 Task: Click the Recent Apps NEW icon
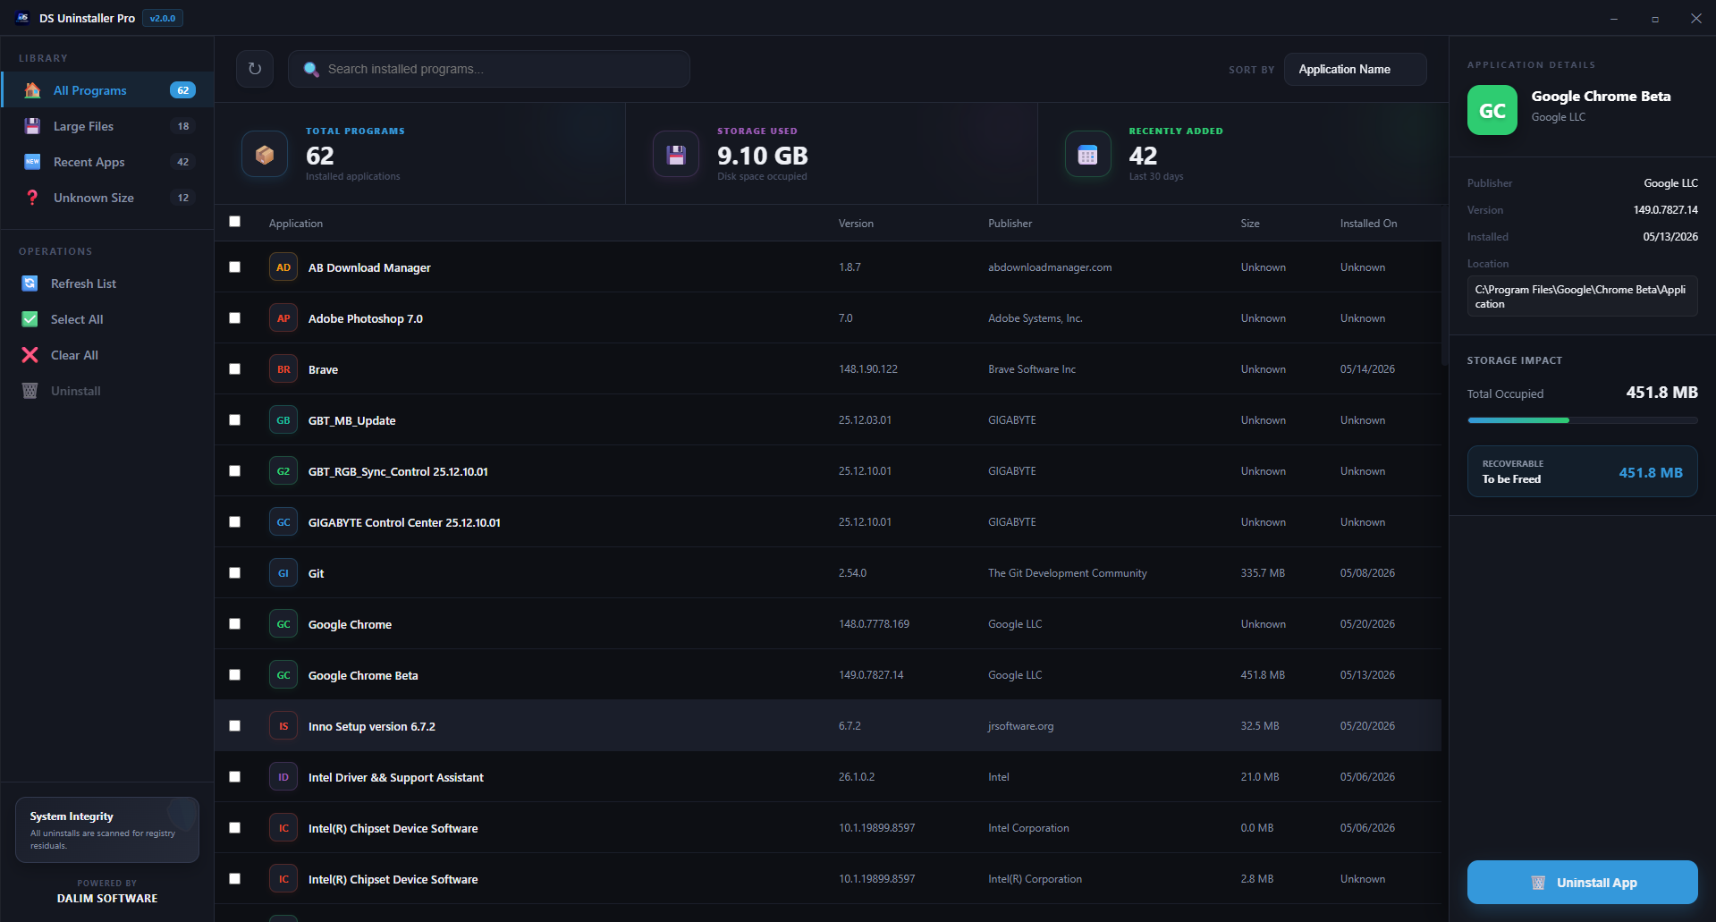click(x=32, y=162)
